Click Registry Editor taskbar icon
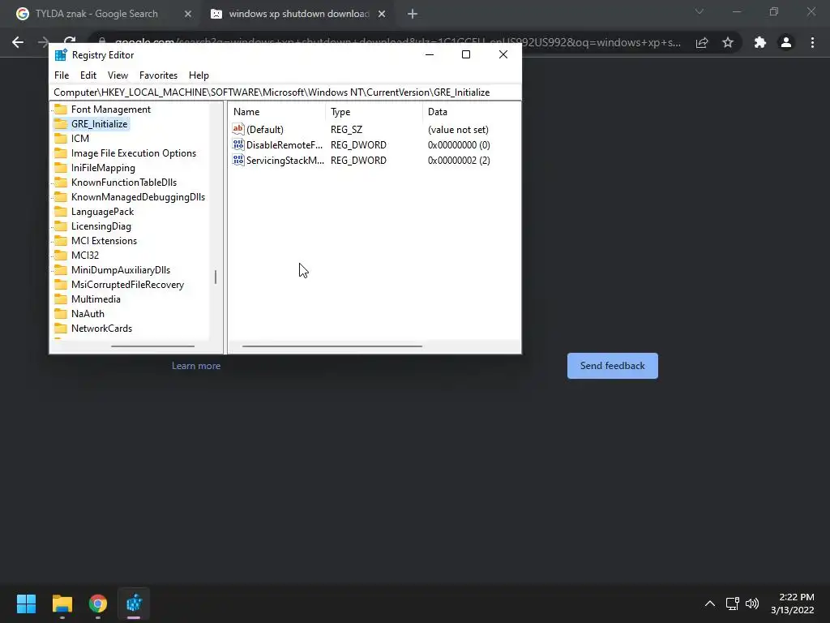830x623 pixels. click(x=134, y=604)
